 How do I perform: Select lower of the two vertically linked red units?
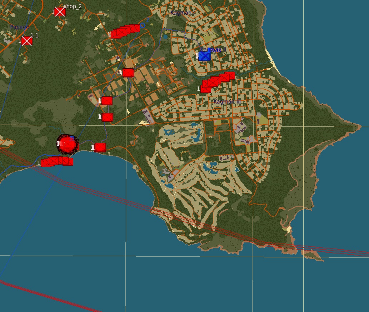[x=107, y=117]
